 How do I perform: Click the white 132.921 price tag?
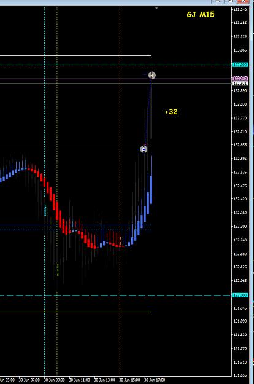[x=240, y=84]
